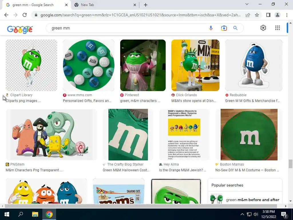Search by image with camera icon
This screenshot has height=220, width=293.
(x=224, y=28)
